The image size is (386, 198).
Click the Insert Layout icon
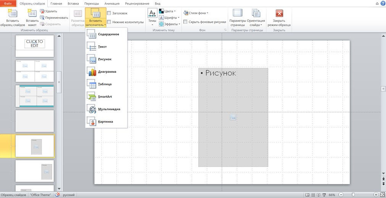pos(32,14)
